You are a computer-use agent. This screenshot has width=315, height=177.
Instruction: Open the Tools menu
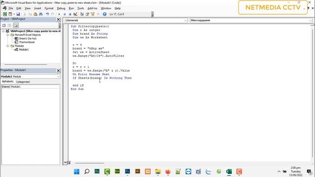click(81, 8)
